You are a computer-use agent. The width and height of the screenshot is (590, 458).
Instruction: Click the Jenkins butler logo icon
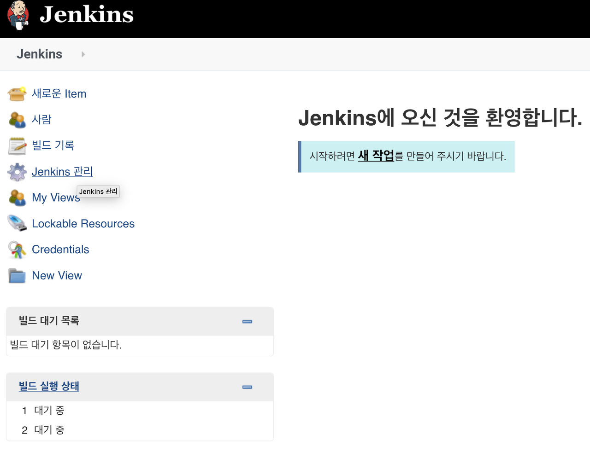tap(18, 15)
